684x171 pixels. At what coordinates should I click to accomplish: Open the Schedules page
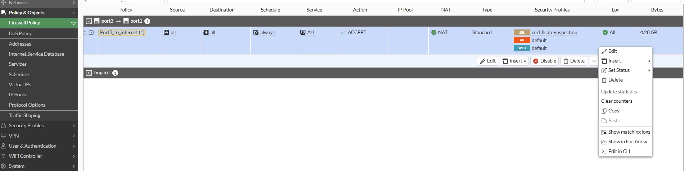point(19,74)
